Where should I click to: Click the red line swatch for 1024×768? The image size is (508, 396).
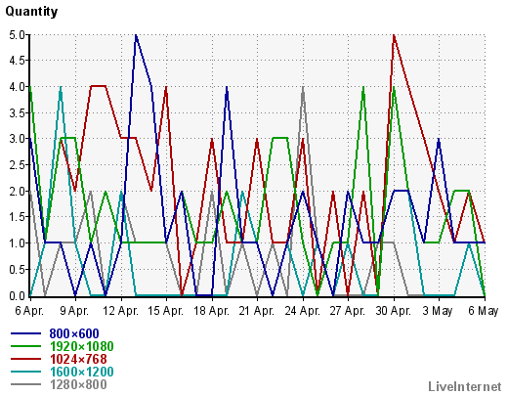click(25, 359)
